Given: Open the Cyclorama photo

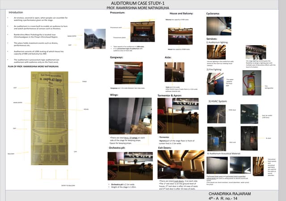Looking at the screenshot, I should (219, 25).
